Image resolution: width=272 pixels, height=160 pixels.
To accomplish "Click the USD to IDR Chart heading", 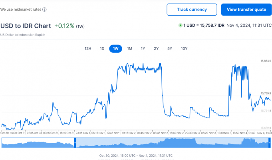I will click(26, 26).
